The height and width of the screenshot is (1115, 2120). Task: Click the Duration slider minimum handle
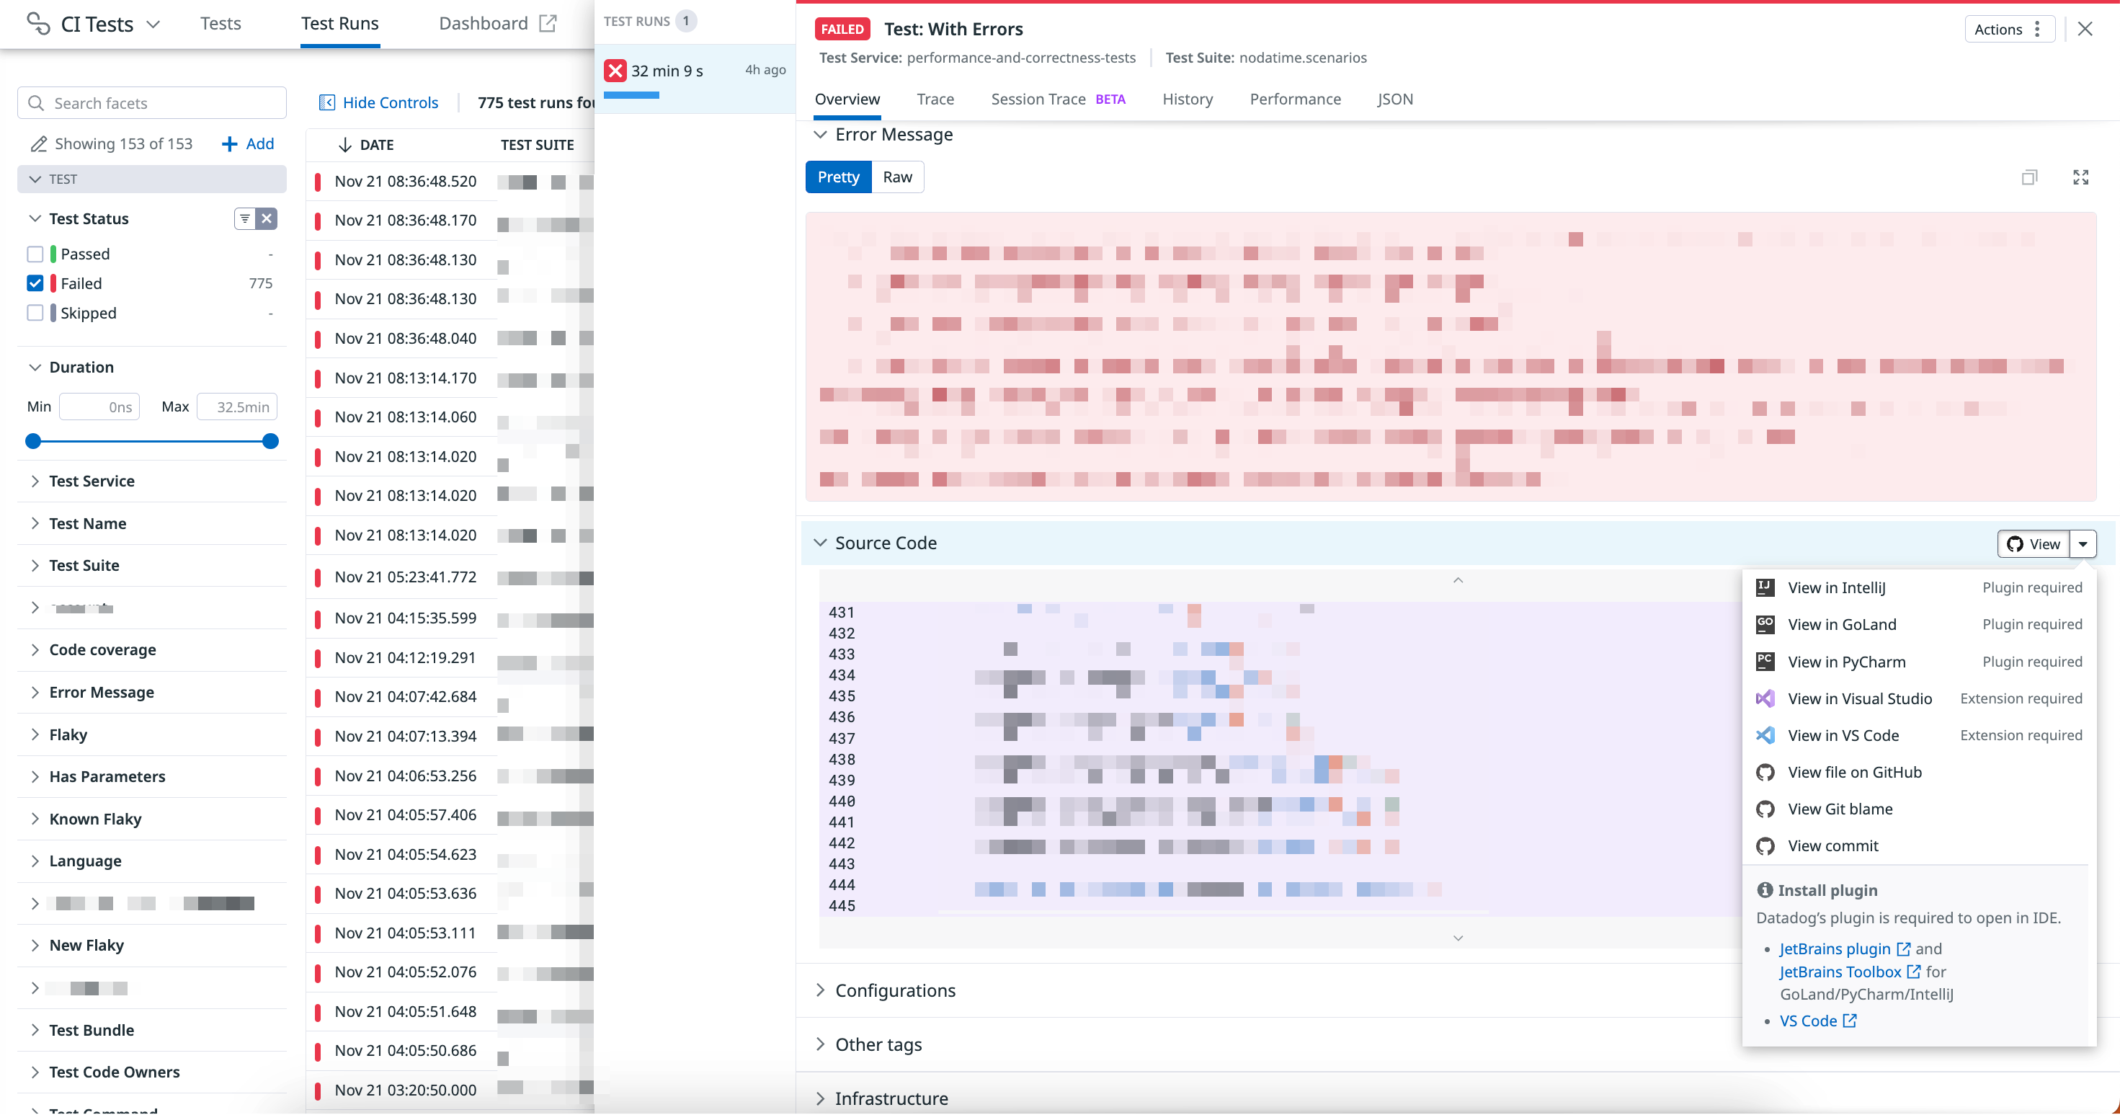pos(33,441)
